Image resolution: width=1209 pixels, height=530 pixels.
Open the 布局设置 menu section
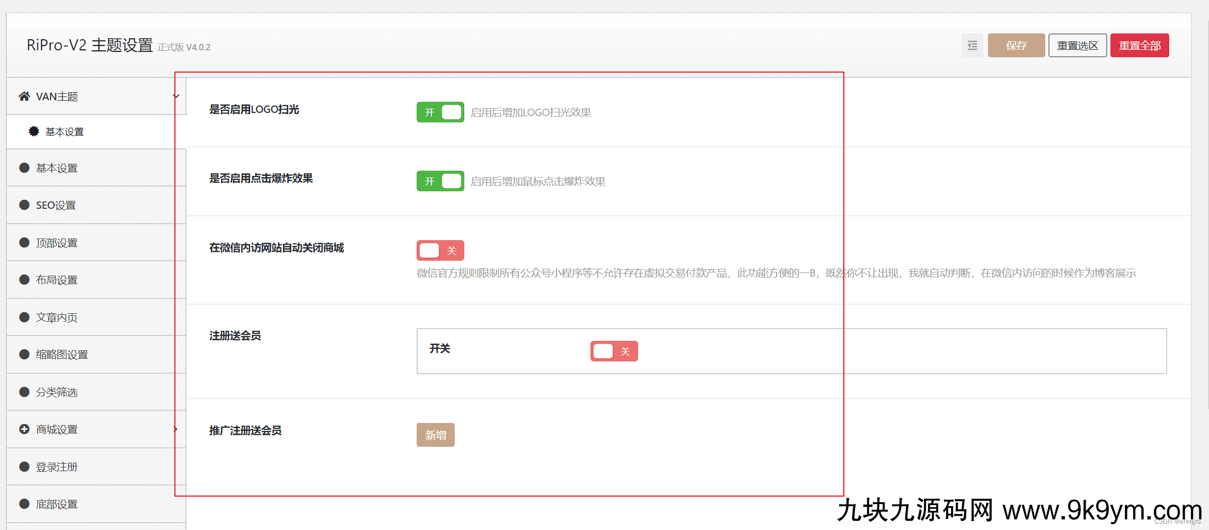[x=57, y=280]
